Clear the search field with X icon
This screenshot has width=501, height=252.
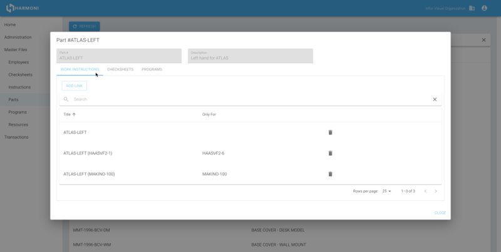tap(435, 99)
